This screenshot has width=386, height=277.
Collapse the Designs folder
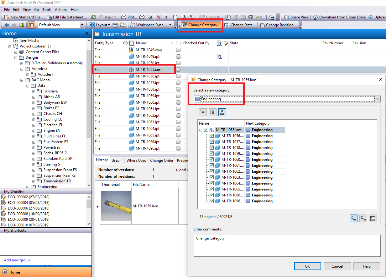(x=16, y=57)
